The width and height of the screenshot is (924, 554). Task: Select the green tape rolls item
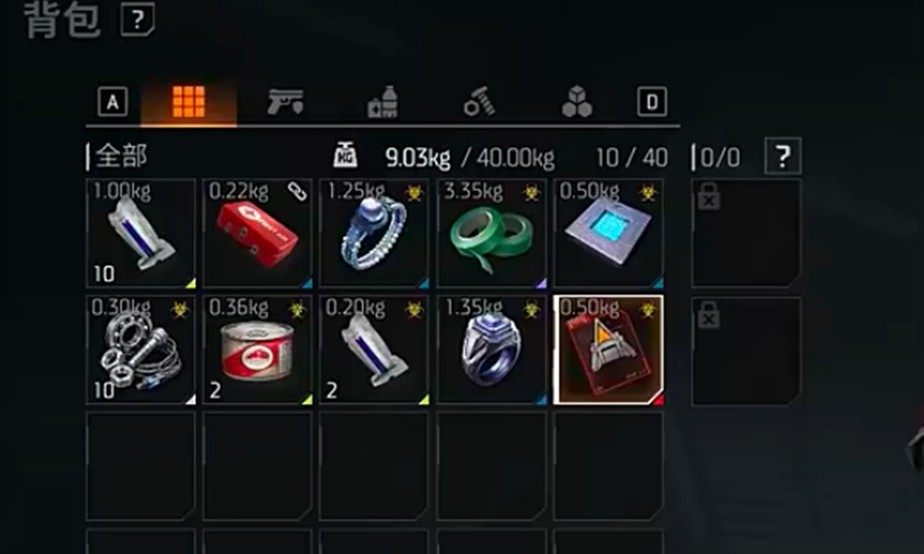click(492, 233)
